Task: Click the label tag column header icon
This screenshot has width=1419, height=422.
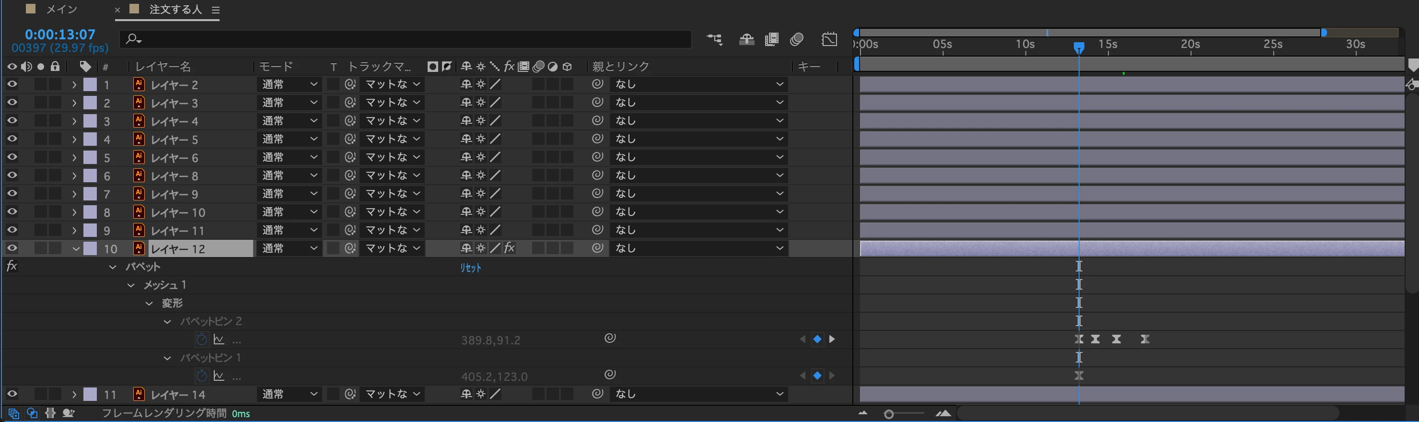Action: (x=85, y=67)
